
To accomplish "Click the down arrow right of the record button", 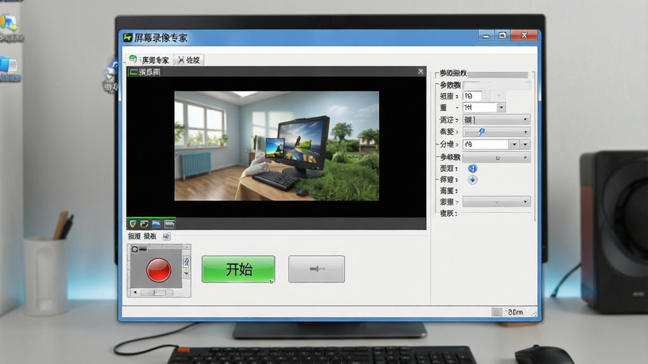I will click(x=187, y=274).
